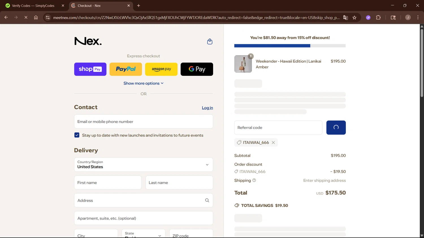424x238 pixels.
Task: Click the Weekender Hawaii Edition product name
Action: (288, 64)
